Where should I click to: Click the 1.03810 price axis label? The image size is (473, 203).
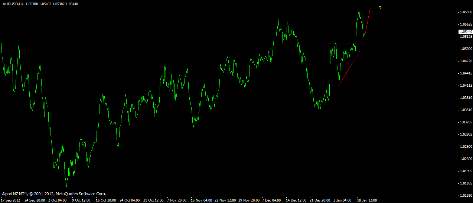466,98
